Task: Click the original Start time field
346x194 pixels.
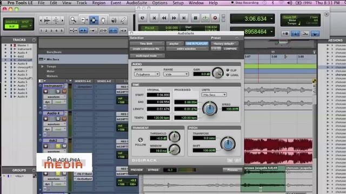Action: click(158, 95)
